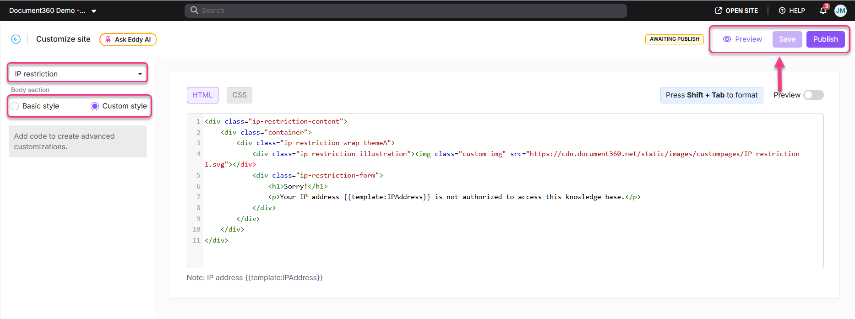Open the notifications bell icon
The height and width of the screenshot is (319, 855).
click(823, 11)
